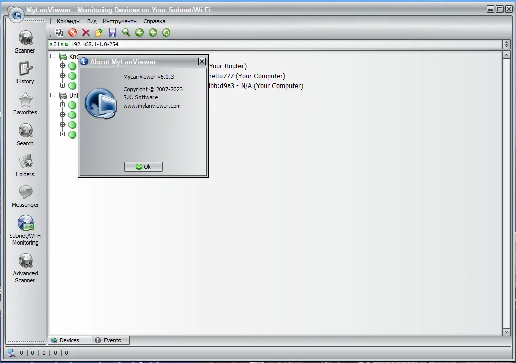Click the Copyright © 2007-2023 text
This screenshot has width=516, height=363.
153,89
